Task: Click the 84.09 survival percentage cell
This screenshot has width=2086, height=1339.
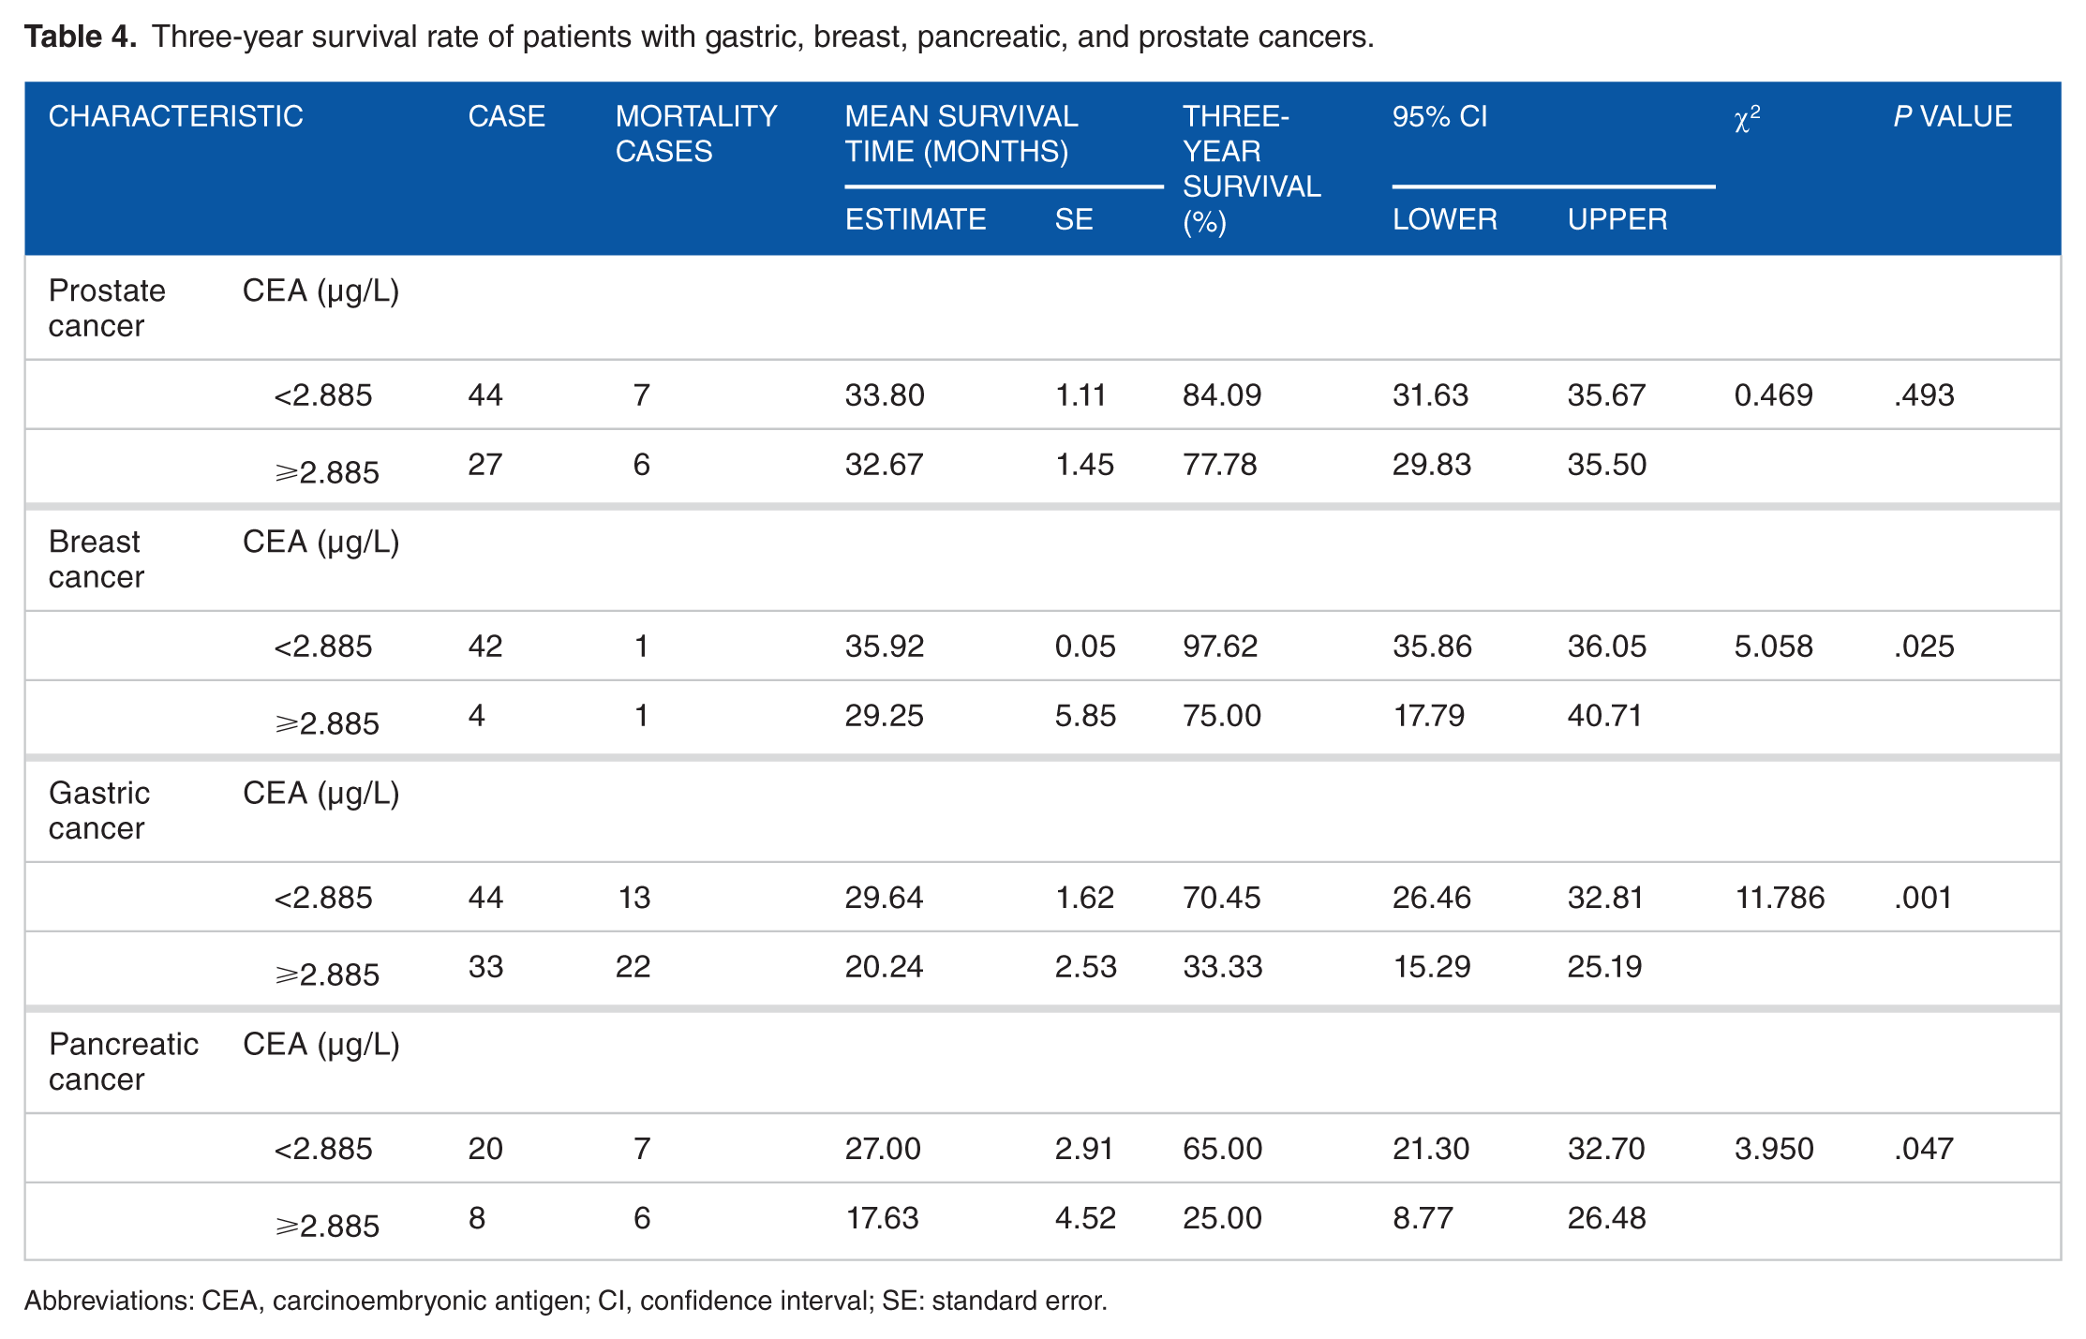Action: tap(1222, 395)
